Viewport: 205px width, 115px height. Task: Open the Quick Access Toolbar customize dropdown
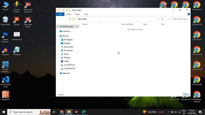(x=70, y=10)
